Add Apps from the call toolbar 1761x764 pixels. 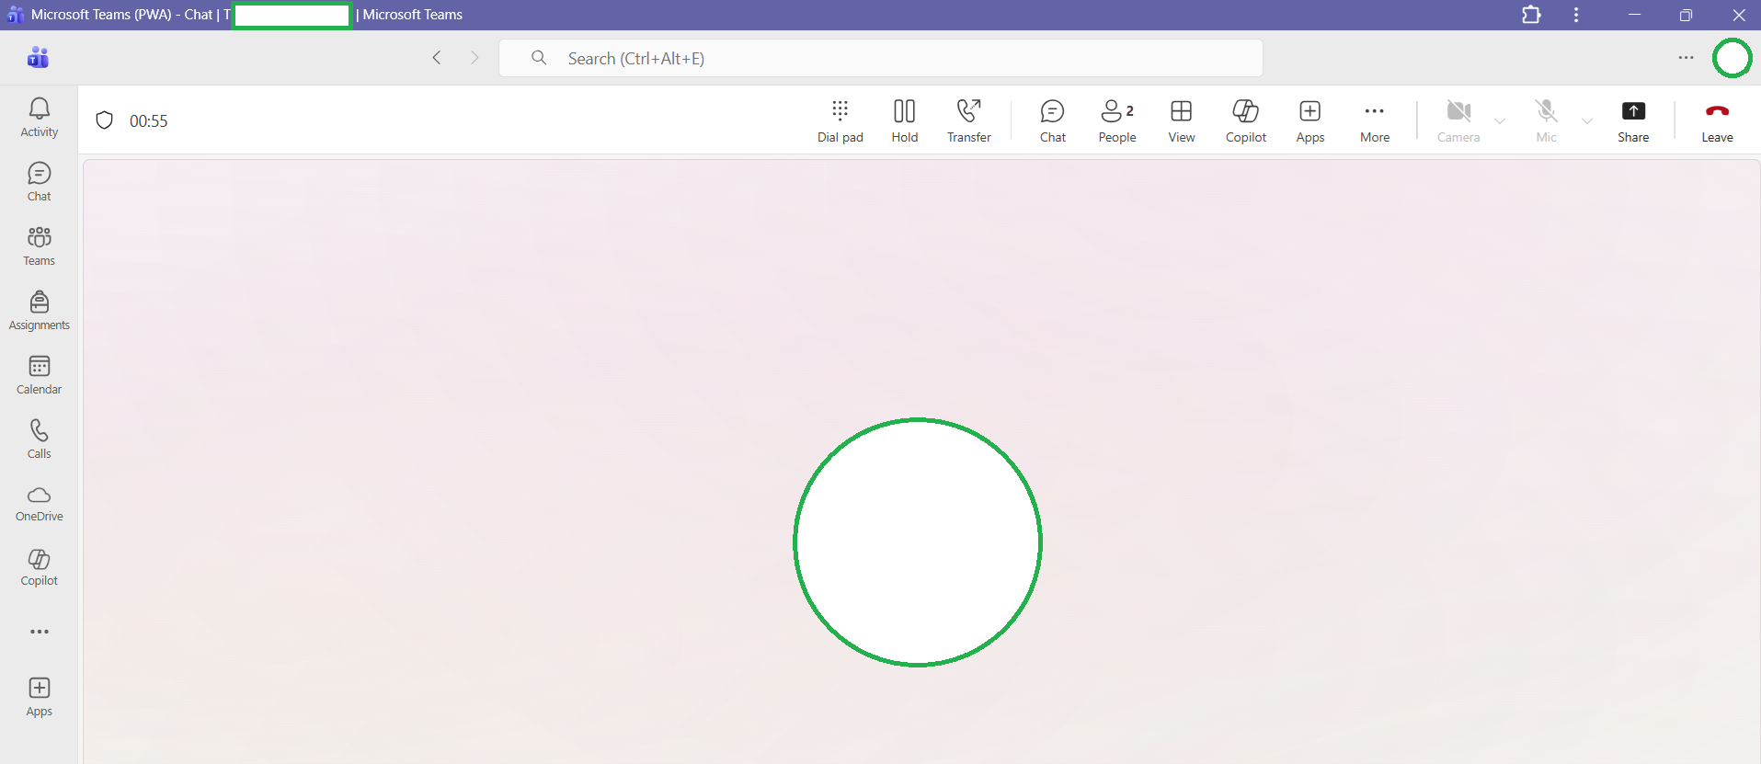point(1310,121)
